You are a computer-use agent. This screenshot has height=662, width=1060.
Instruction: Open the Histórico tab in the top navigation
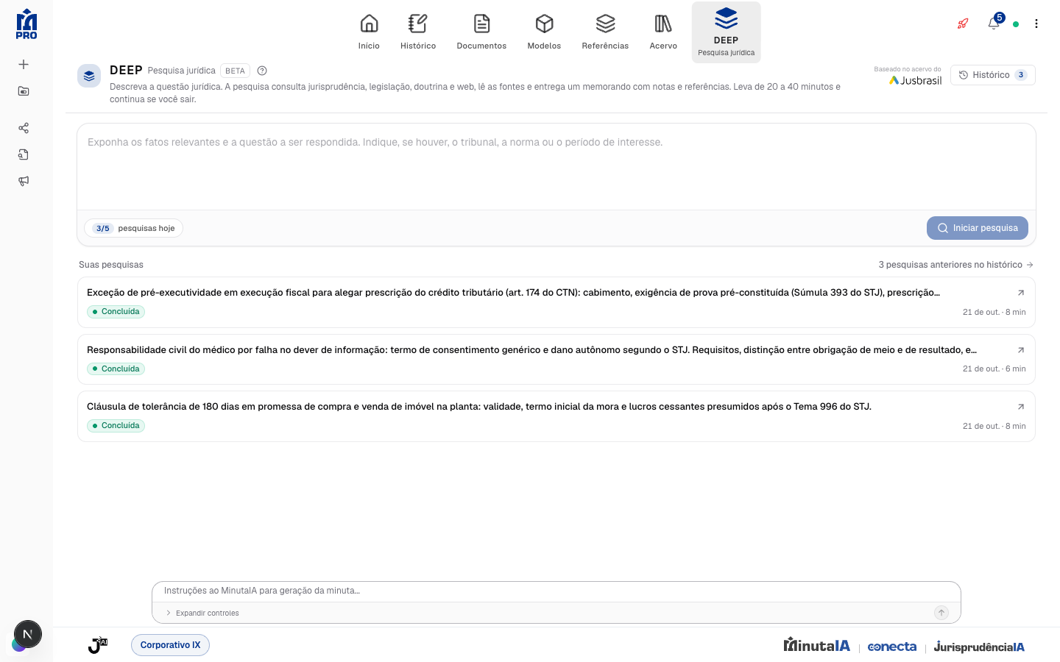click(x=418, y=32)
